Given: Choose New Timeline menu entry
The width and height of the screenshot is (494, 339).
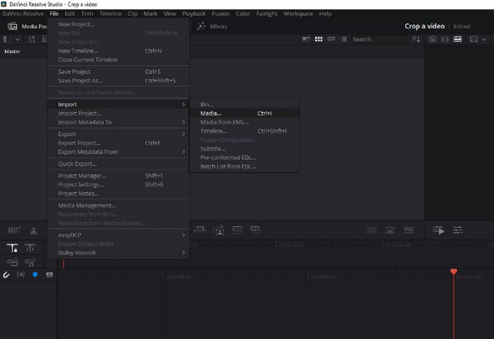Looking at the screenshot, I should (x=119, y=51).
